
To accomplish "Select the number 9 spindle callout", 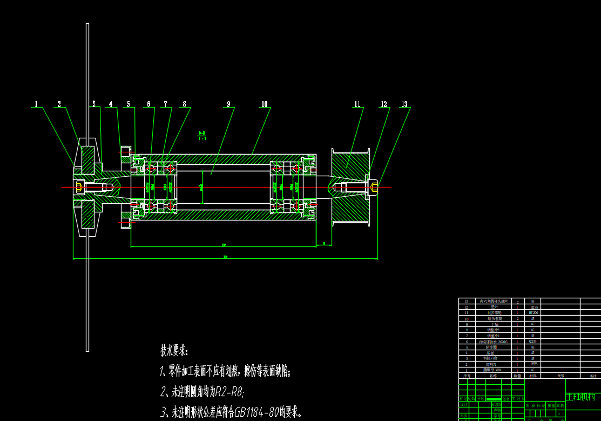I will click(228, 104).
